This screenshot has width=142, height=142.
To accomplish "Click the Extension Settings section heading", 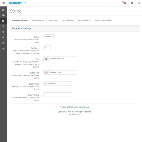I will [22, 28].
